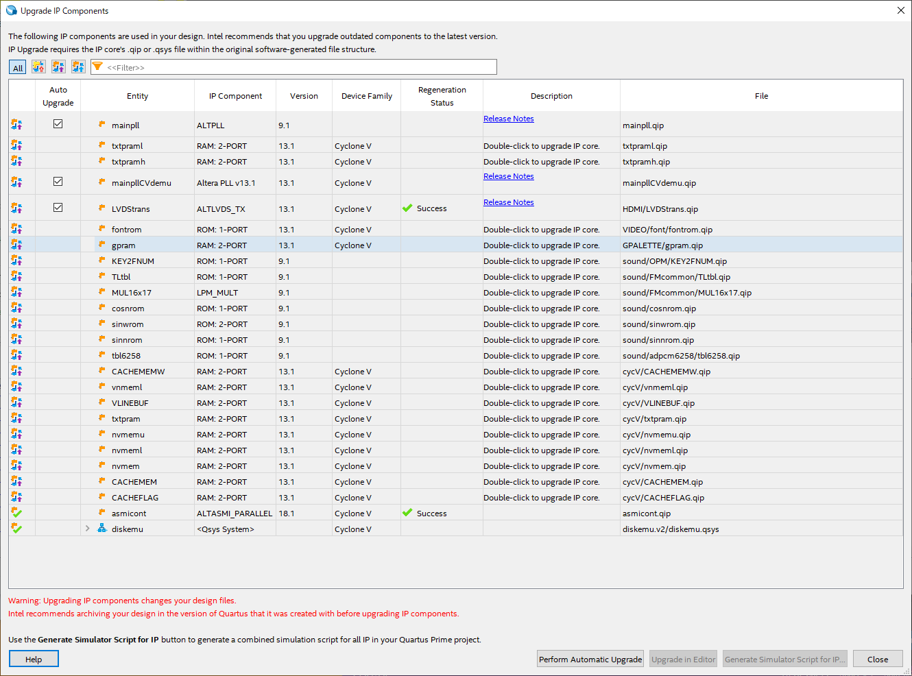
Task: Click the green check icon of diskemu row
Action: [x=16, y=529]
